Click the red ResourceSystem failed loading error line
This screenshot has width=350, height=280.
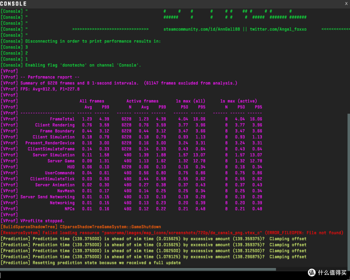(172, 233)
